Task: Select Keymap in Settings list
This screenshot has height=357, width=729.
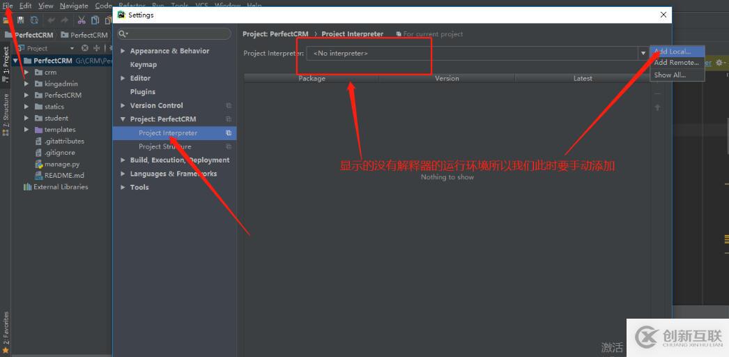Action: click(x=143, y=65)
